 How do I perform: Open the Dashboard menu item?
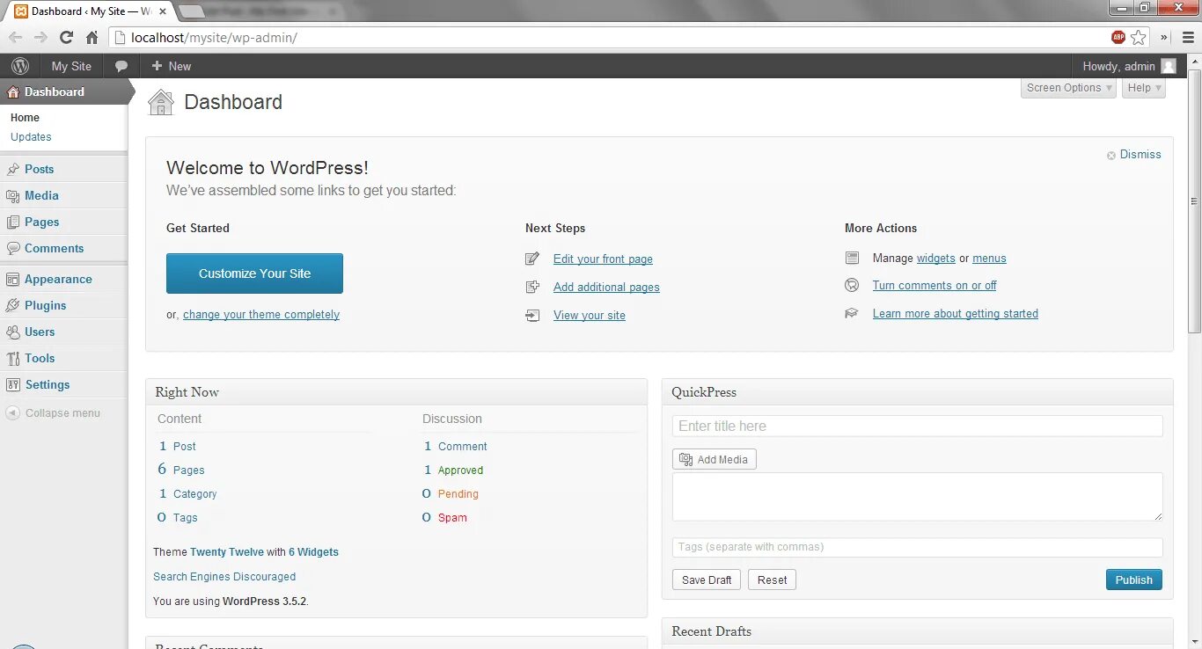click(63, 91)
